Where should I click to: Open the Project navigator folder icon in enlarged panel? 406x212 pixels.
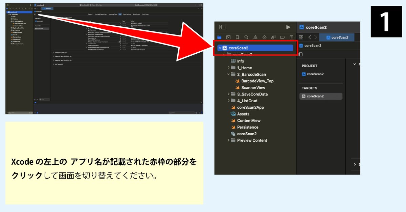(x=220, y=37)
